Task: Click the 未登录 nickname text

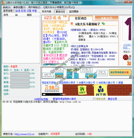Action: coord(14,66)
